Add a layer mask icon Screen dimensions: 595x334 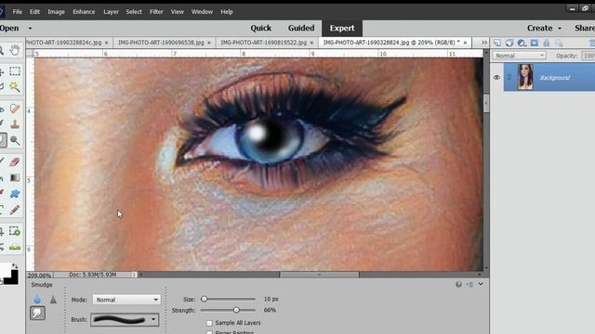pos(535,43)
